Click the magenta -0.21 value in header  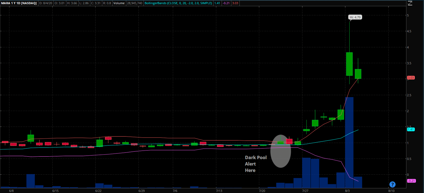pyautogui.click(x=226, y=3)
